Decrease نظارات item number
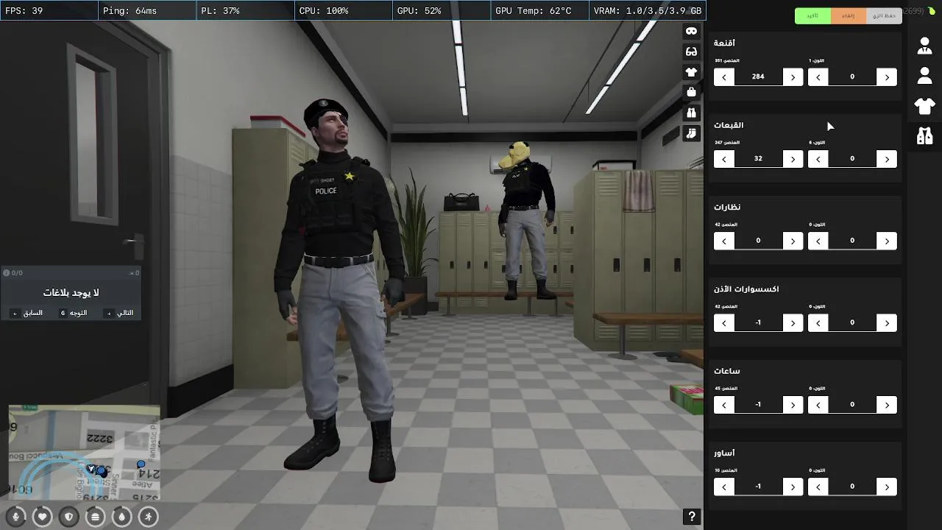Screen dimensions: 942x530 click(x=724, y=241)
